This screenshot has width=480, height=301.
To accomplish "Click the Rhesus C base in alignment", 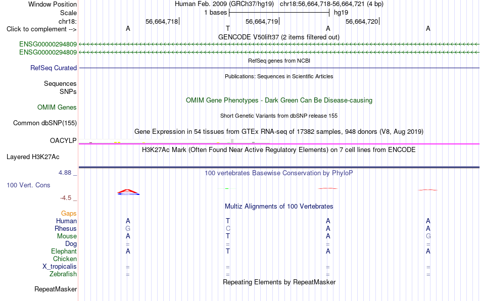I will (228, 228).
